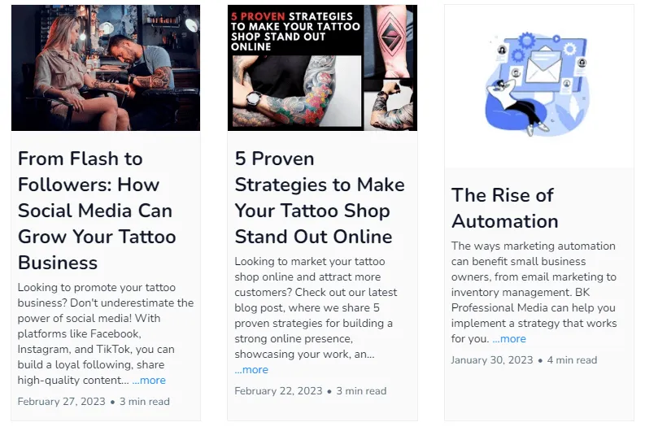The image size is (645, 431).
Task: Click the envelope icon in the illustration
Action: click(544, 63)
